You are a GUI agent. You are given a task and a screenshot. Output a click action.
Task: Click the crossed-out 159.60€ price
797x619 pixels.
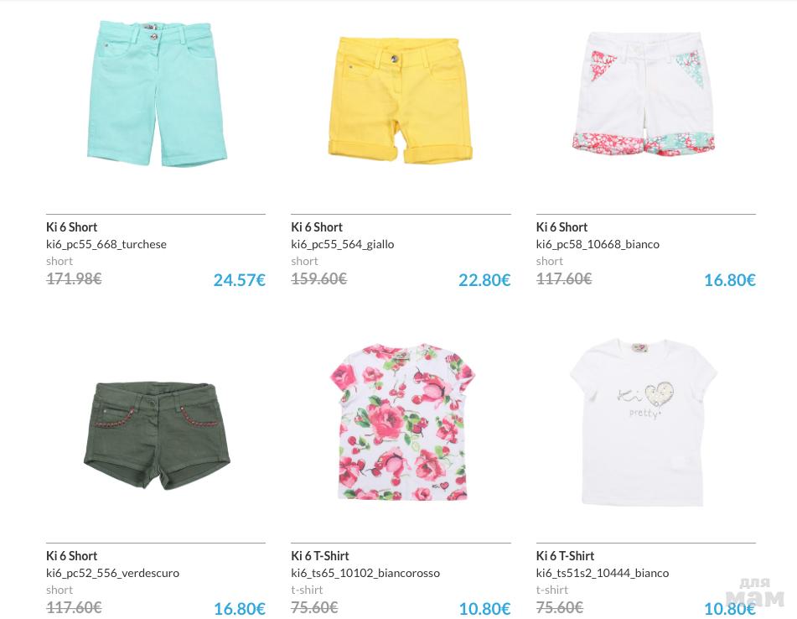click(x=318, y=278)
